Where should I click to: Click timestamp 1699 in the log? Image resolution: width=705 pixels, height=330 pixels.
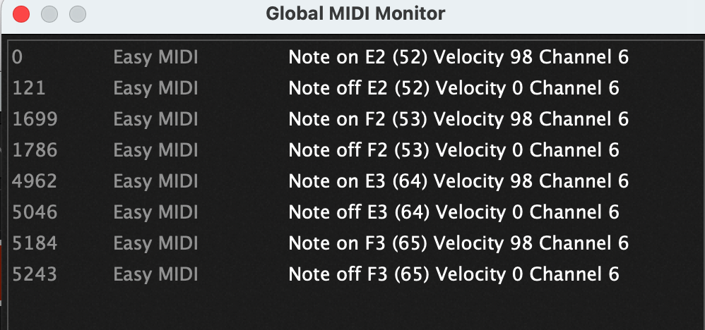pos(35,119)
